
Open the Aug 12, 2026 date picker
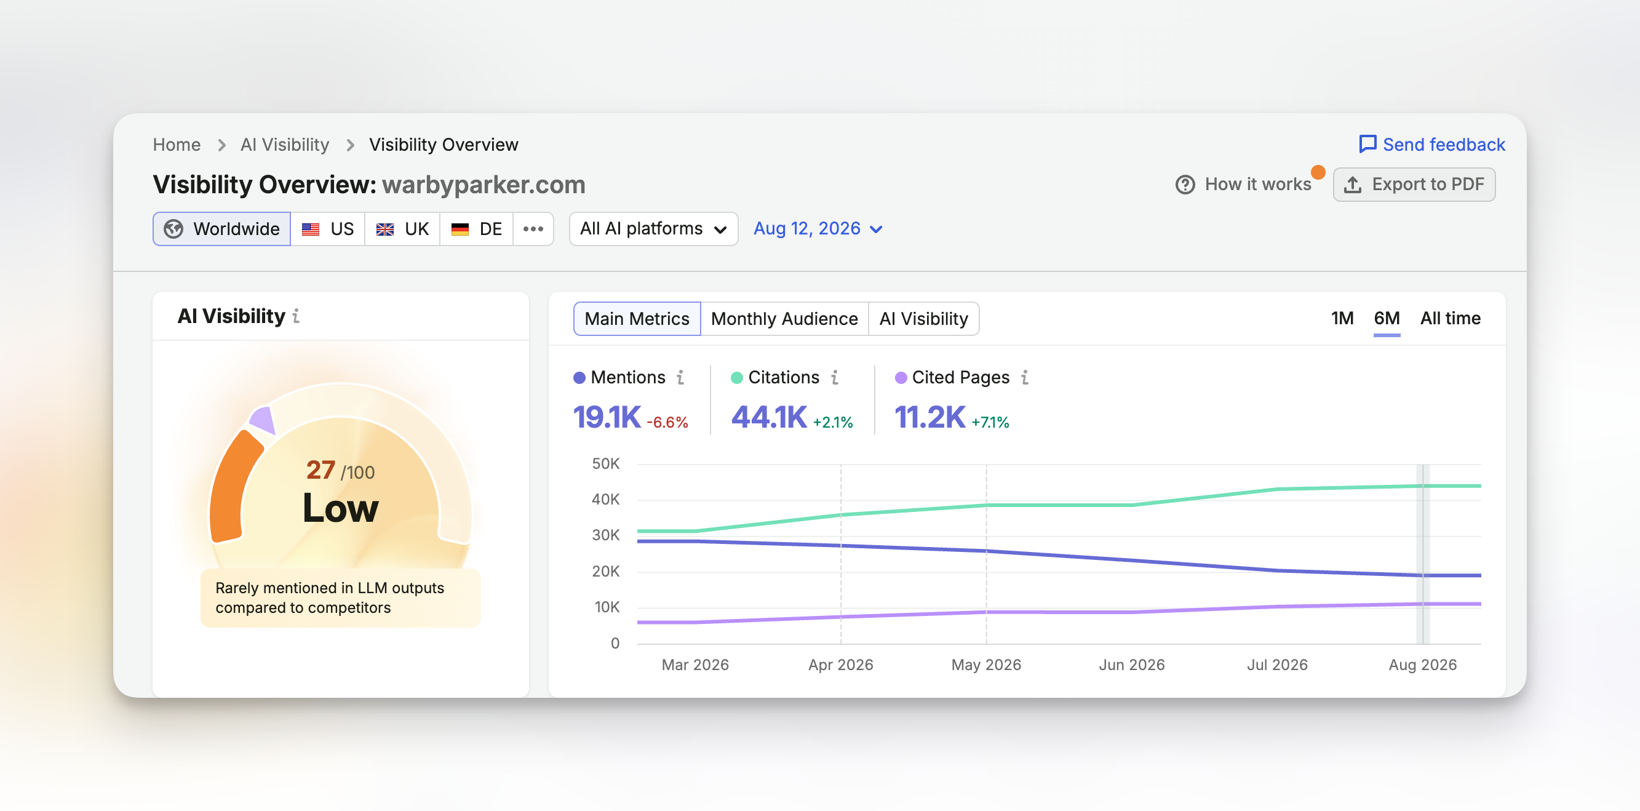point(818,229)
